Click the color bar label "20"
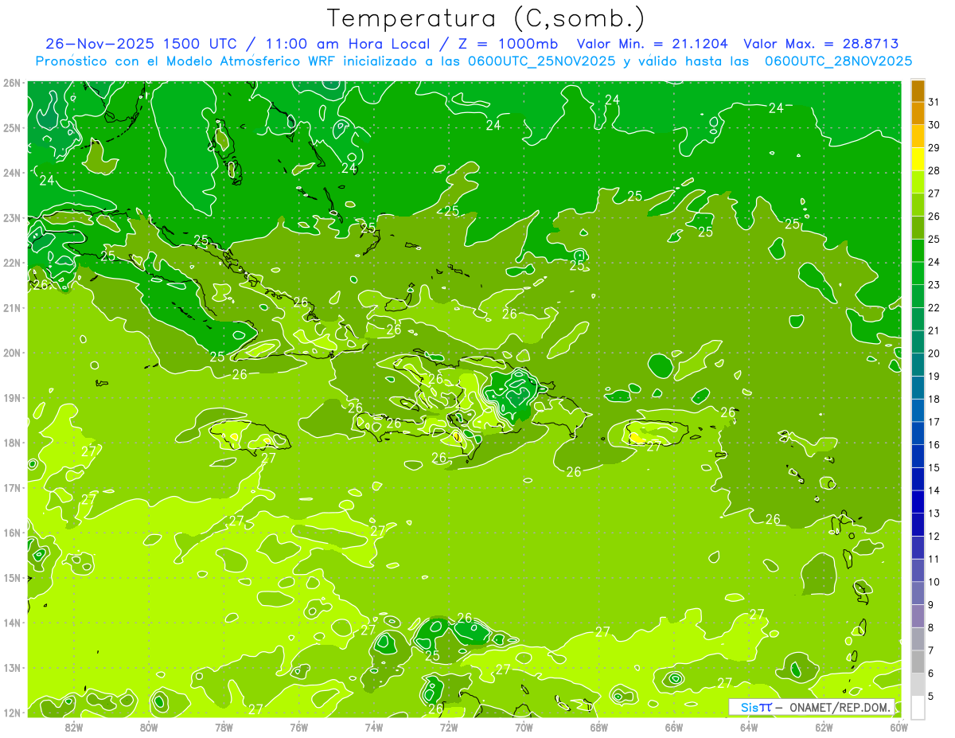This screenshot has height=738, width=955. tap(934, 353)
